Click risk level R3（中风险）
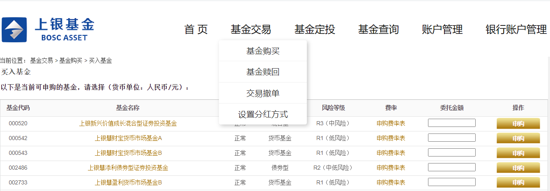The image size is (550, 191). [x=333, y=123]
